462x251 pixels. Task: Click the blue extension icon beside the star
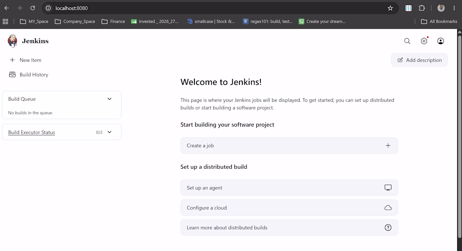pyautogui.click(x=408, y=8)
